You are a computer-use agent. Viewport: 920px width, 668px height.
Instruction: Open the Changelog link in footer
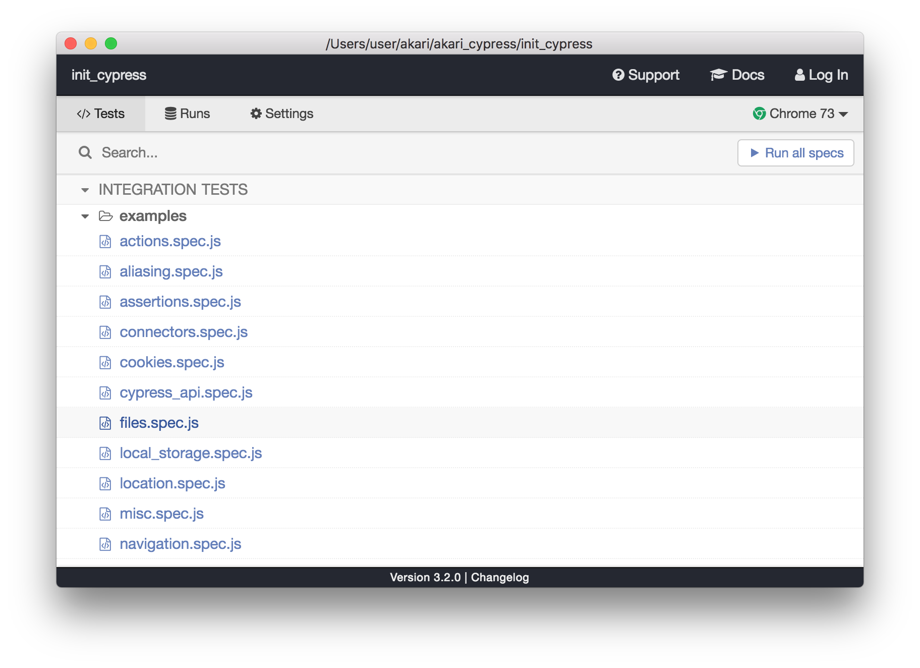pos(500,577)
